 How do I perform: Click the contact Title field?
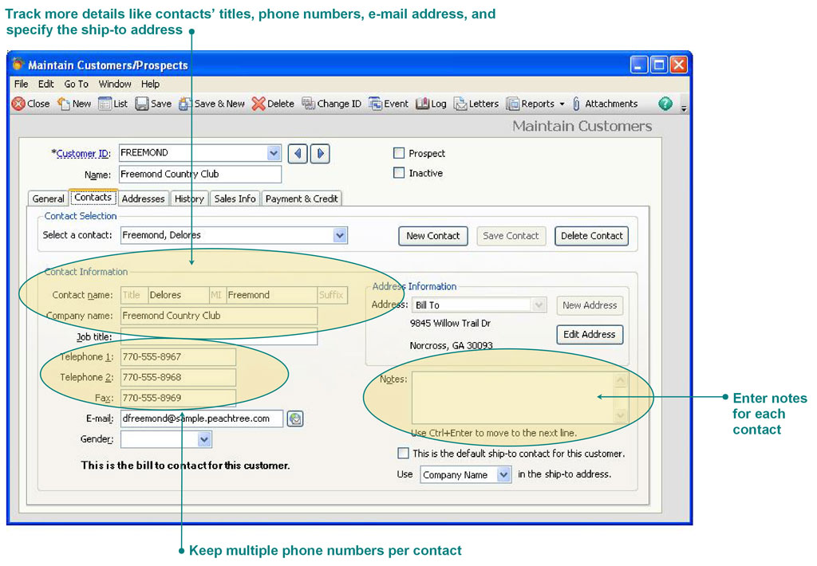(134, 295)
